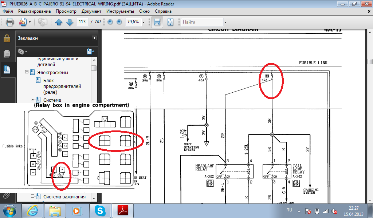Zoom out with the minus button
This screenshot has width=373, height=218.
click(x=110, y=22)
